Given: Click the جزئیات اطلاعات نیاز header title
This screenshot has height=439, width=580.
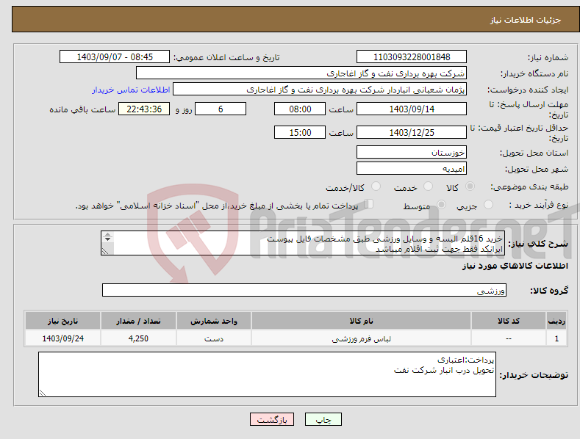Looking at the screenshot, I should click(x=526, y=20).
